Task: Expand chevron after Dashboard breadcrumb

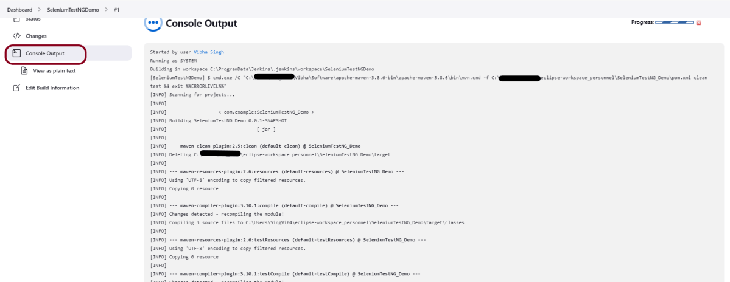Action: pyautogui.click(x=40, y=10)
